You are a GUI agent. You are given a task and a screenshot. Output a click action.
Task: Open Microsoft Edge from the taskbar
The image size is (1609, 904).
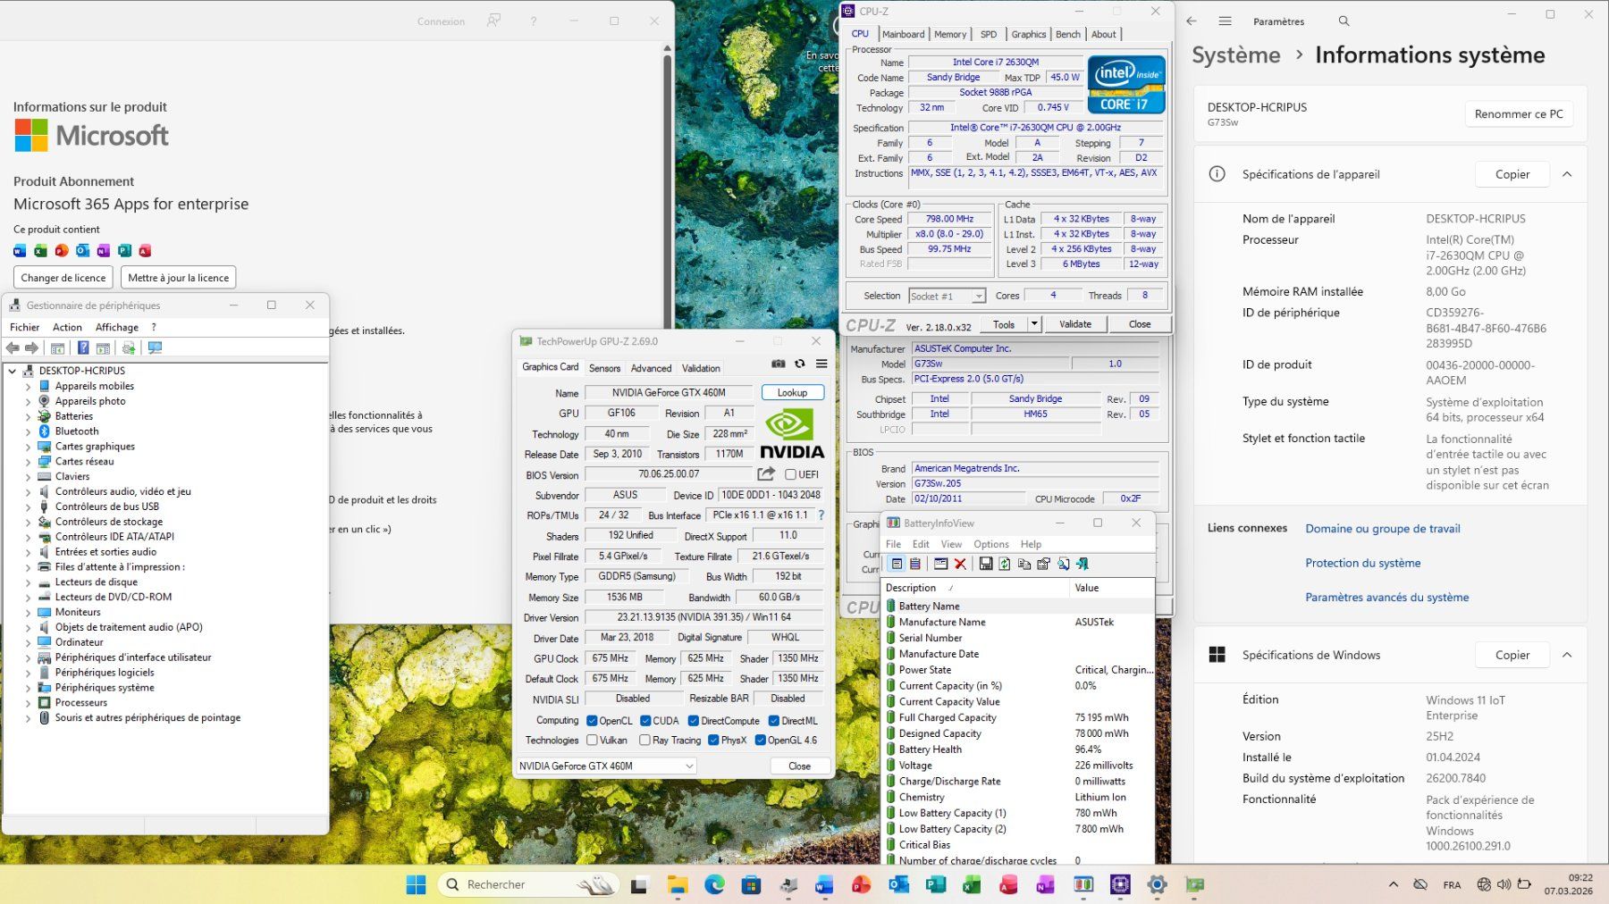tap(714, 884)
